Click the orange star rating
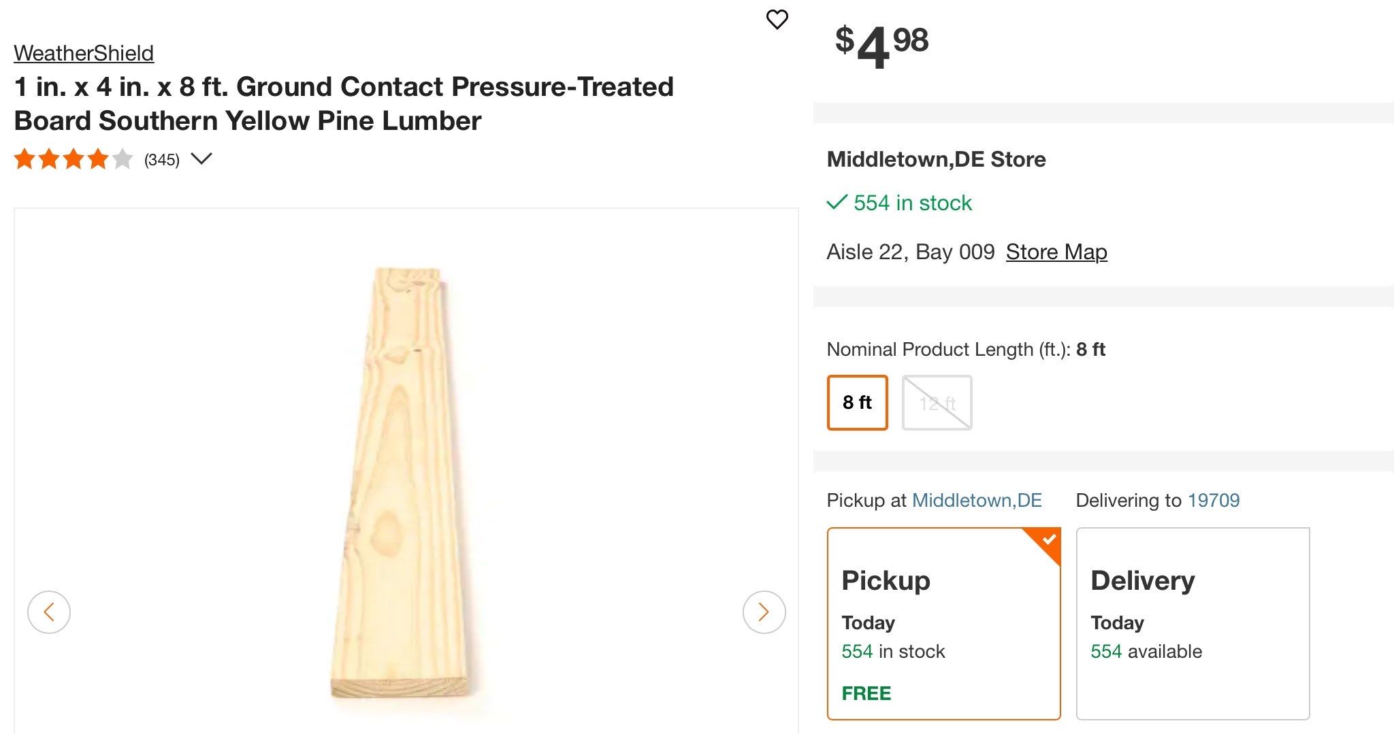1394x734 pixels. tap(73, 159)
